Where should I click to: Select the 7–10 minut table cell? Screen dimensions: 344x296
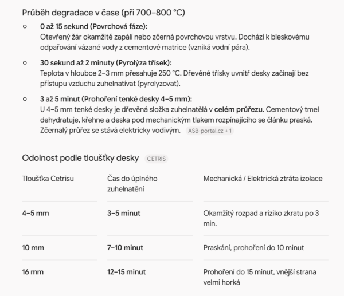pyautogui.click(x=125, y=248)
